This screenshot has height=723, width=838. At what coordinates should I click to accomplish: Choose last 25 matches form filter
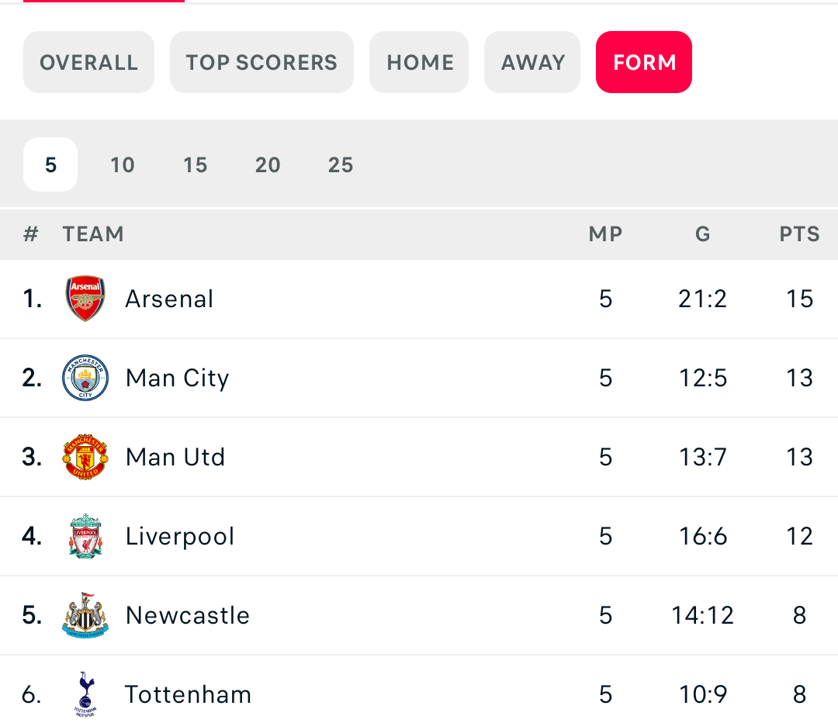click(x=341, y=164)
